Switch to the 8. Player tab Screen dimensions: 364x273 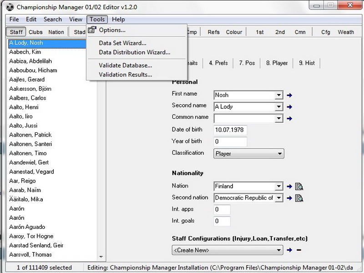[277, 63]
